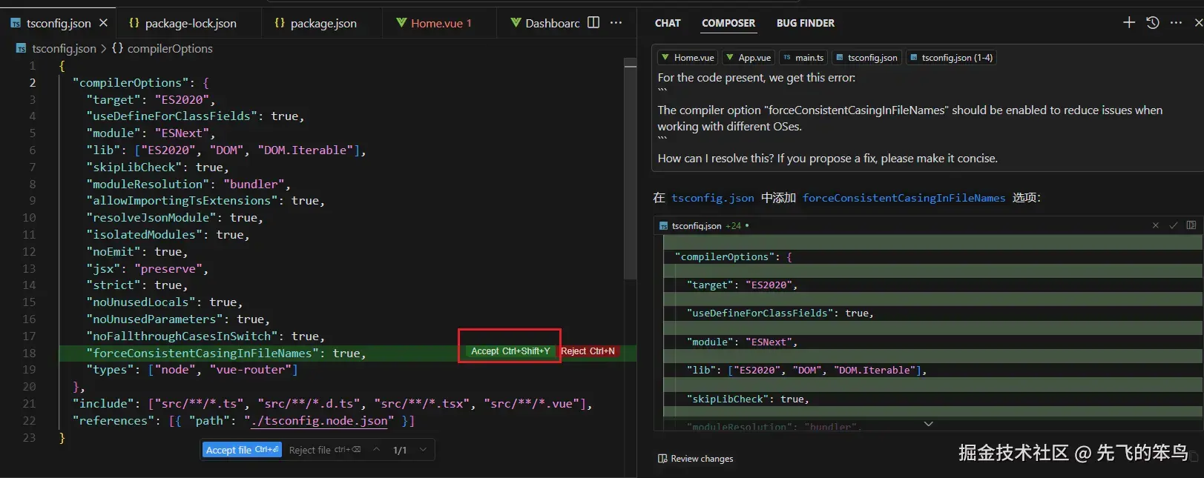The height and width of the screenshot is (478, 1204).
Task: Click the Home.vue context chip
Action: click(688, 57)
